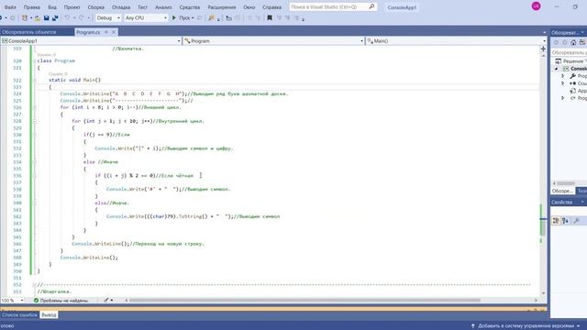The image size is (587, 330).
Task: Open the user account avatar
Action: pos(536,6)
